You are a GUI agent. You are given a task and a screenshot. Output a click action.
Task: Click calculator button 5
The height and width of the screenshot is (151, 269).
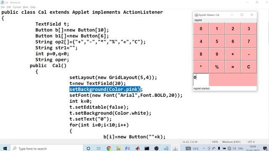pos(217,42)
